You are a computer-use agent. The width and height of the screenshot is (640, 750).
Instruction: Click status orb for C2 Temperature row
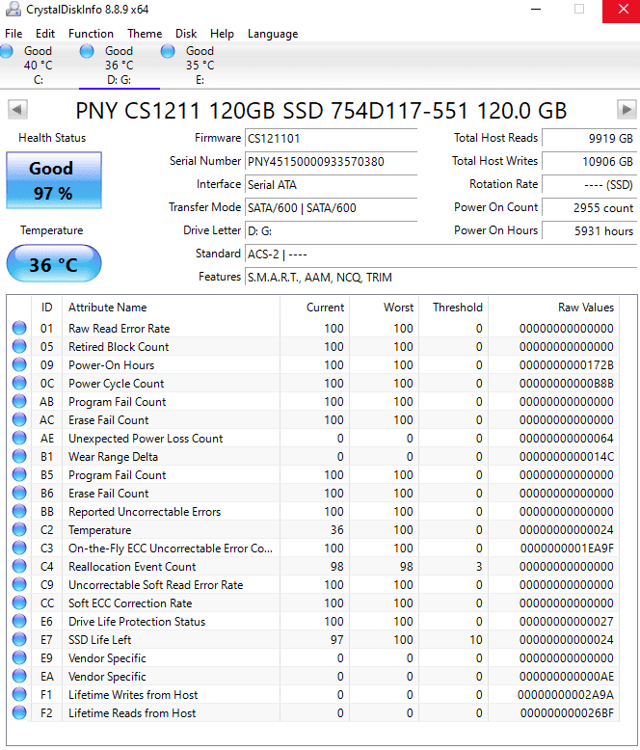pos(19,529)
